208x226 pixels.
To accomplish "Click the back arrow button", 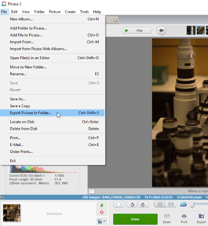I will [x=161, y=31].
